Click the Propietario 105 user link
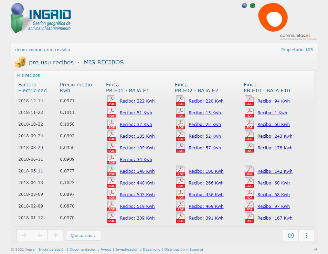The width and height of the screenshot is (328, 254). (297, 50)
